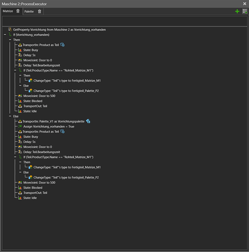Click State: Busy icon in Else branch

[x=20, y=137]
